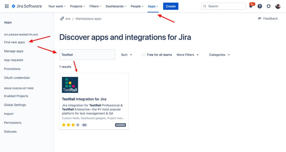The image size is (286, 152).
Task: Open the settings gear icon
Action: [x=269, y=6]
